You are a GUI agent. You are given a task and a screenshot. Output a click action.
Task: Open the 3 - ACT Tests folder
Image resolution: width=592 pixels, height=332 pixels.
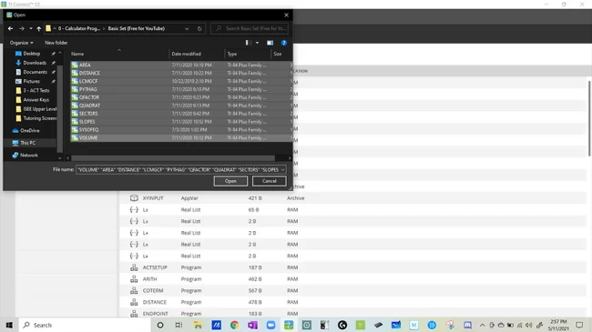tap(36, 91)
